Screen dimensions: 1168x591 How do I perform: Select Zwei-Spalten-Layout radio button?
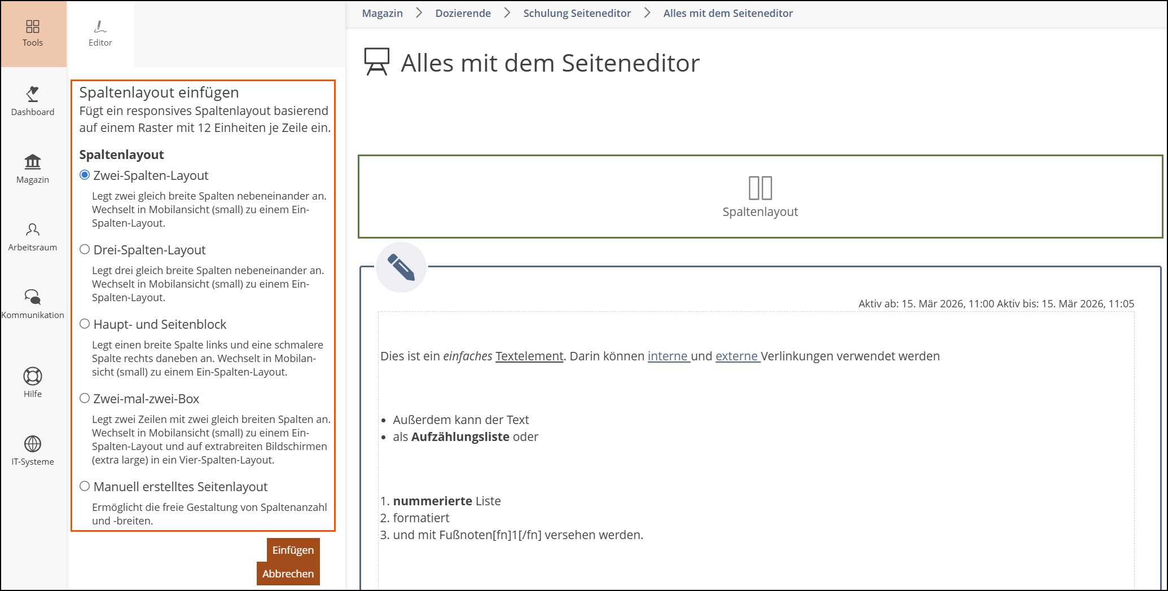tap(85, 175)
